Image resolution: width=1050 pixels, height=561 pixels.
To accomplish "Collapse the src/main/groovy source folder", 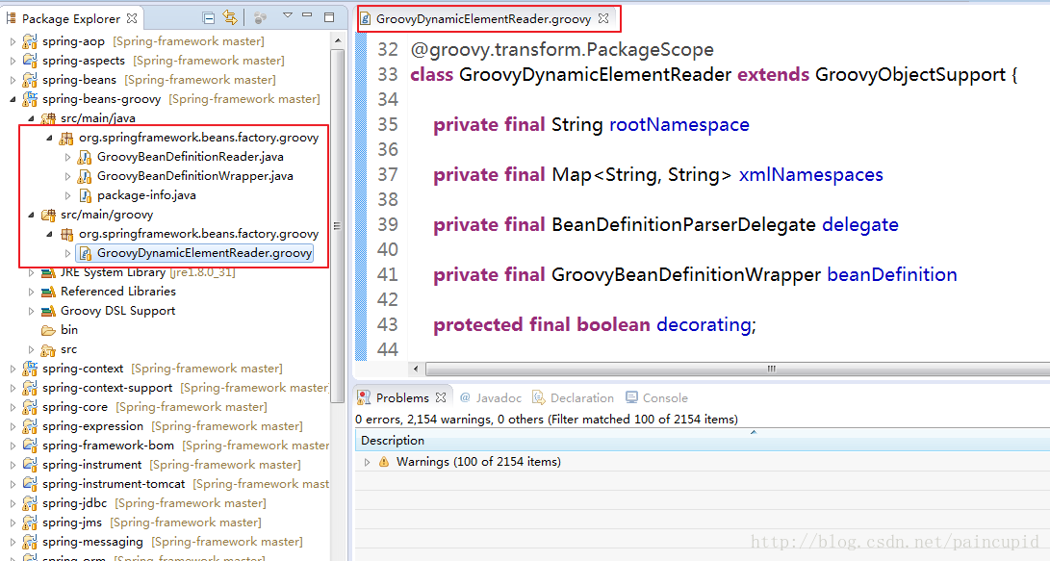I will tap(31, 215).
